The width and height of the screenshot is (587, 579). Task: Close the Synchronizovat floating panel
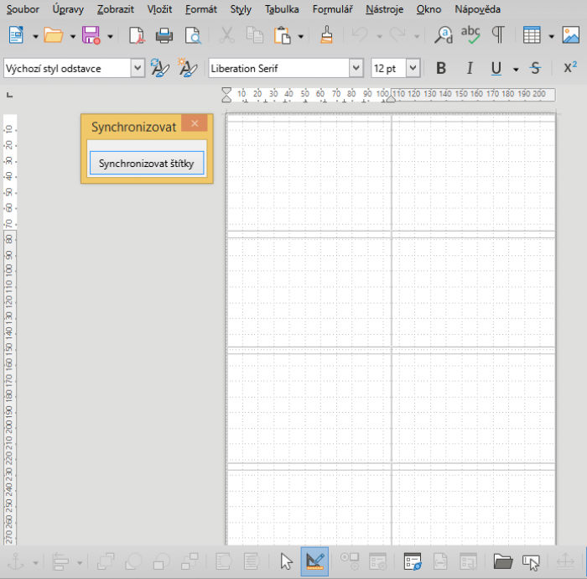click(195, 123)
